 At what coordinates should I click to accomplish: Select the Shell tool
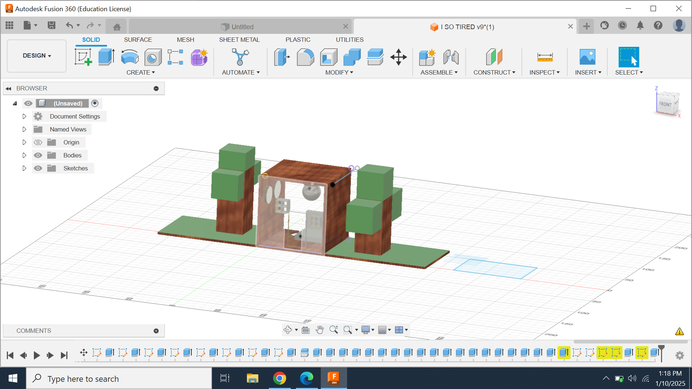coord(329,57)
